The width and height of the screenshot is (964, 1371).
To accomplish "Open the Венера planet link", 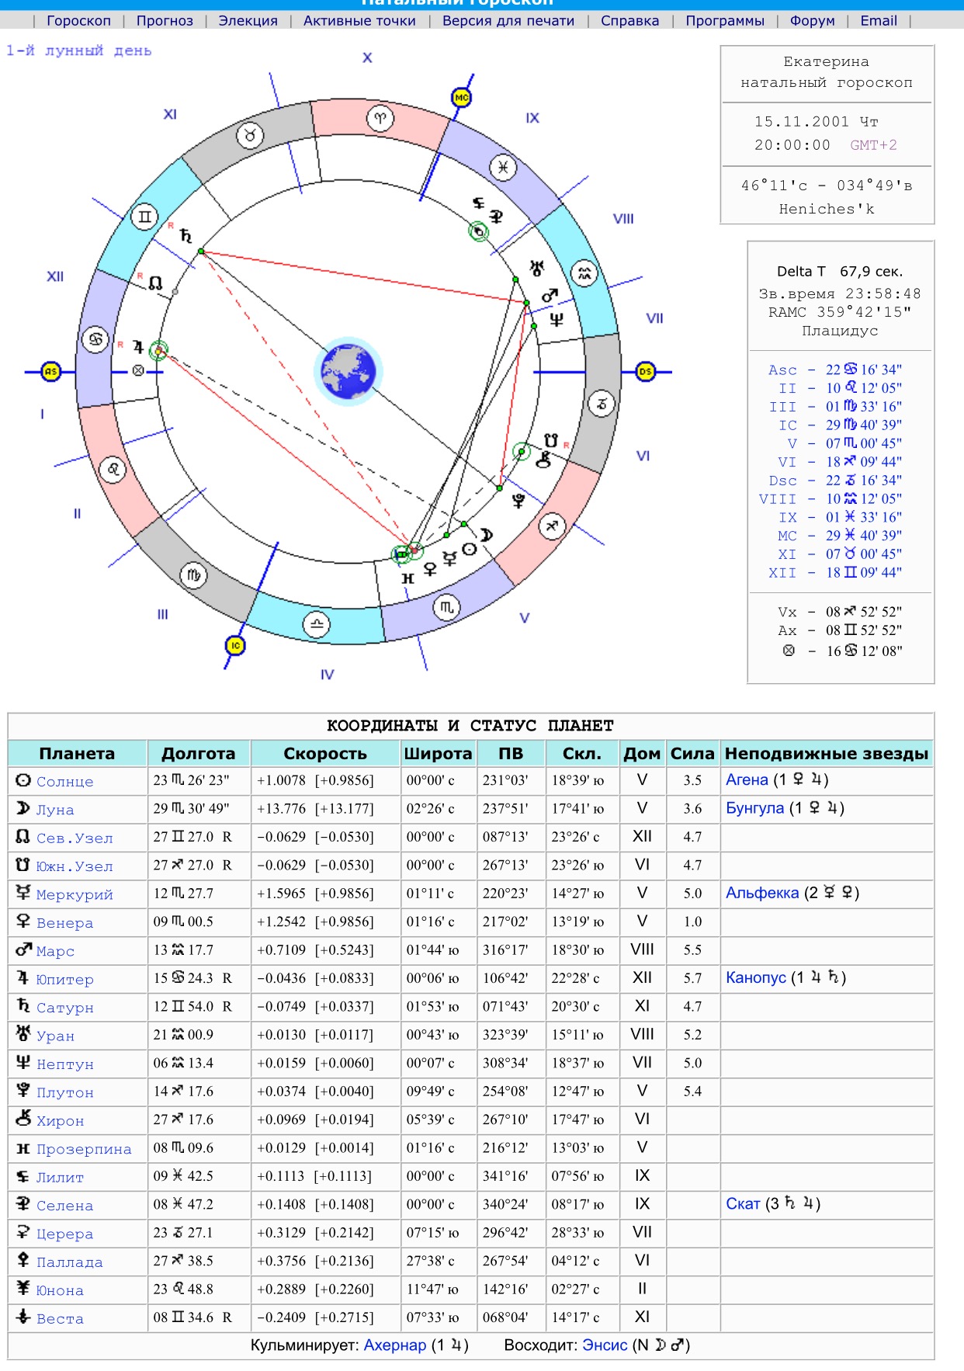I will point(64,923).
